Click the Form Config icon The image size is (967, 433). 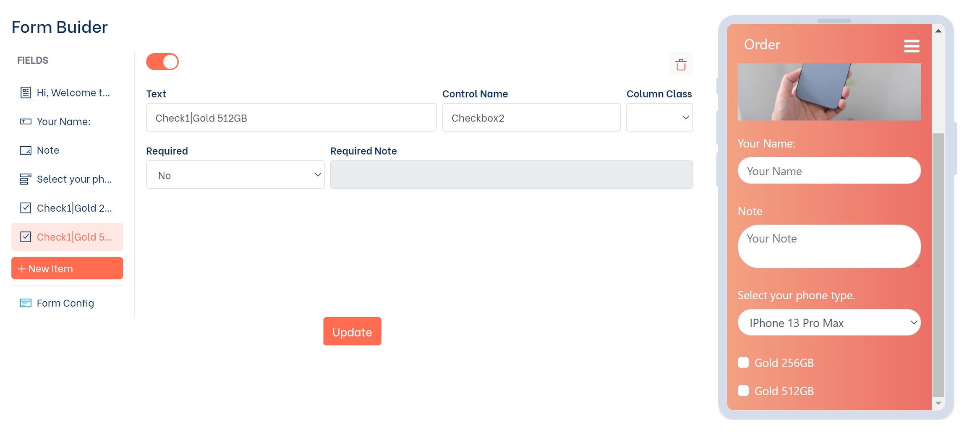pos(26,303)
